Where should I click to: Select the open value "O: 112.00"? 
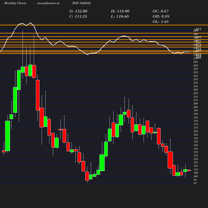click(x=78, y=11)
